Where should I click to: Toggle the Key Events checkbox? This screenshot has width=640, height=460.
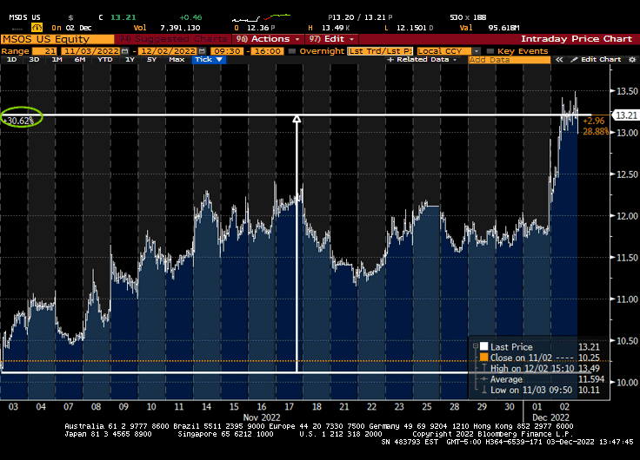490,51
